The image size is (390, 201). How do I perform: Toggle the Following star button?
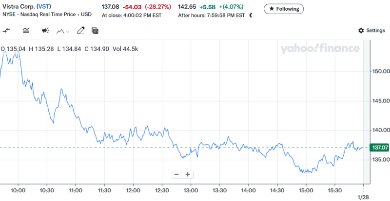284,9
